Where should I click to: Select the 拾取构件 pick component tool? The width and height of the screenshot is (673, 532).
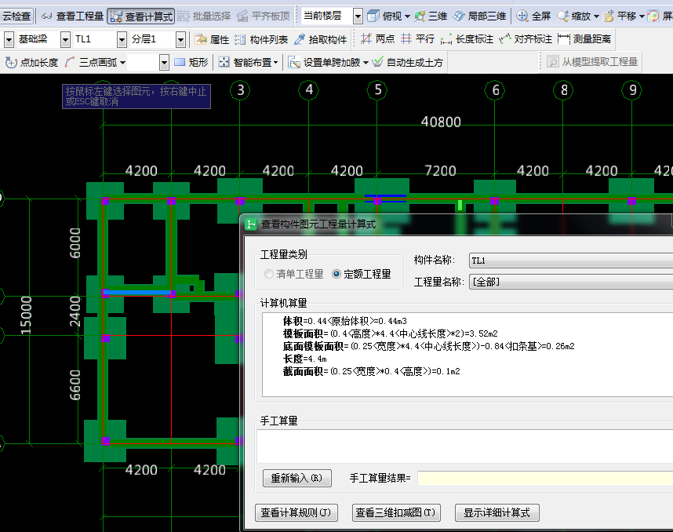[x=320, y=39]
